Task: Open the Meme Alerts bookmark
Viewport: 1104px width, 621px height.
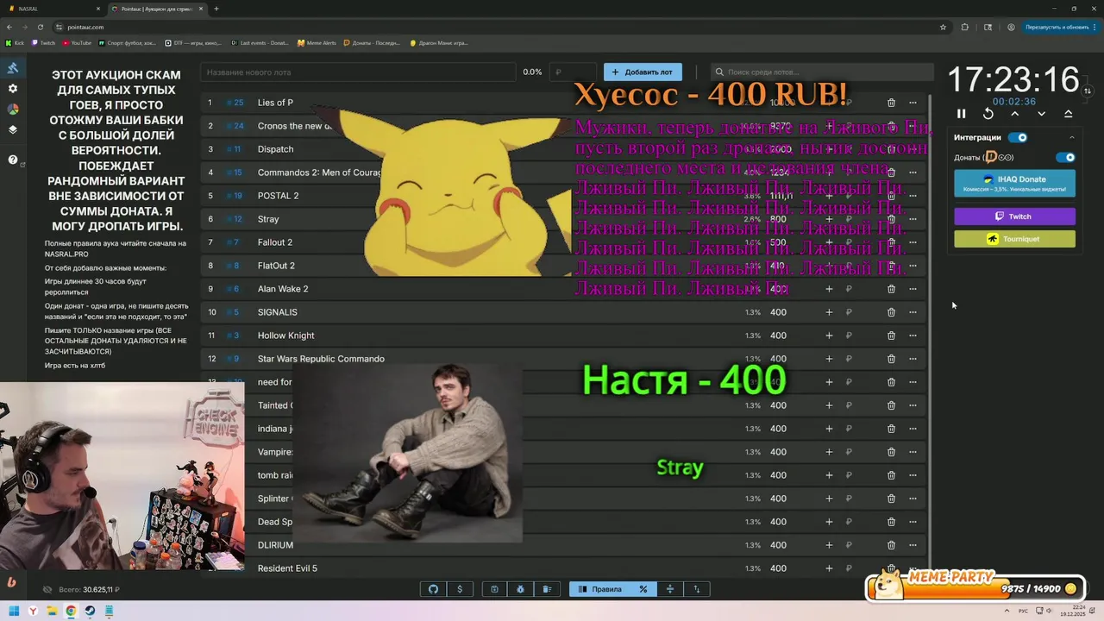Action: pos(317,42)
